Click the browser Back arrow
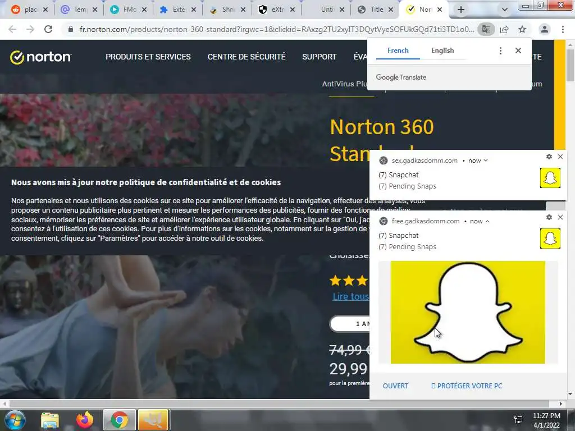The image size is (575, 431). tap(12, 29)
